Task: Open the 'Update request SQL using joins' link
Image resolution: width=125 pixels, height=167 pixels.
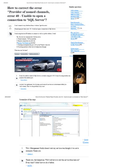Action: point(78,50)
